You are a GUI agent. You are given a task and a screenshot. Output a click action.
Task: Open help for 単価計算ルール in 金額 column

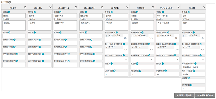[x=195, y=63]
